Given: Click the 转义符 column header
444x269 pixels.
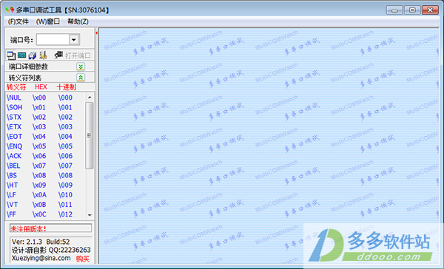Looking at the screenshot, I should point(16,87).
